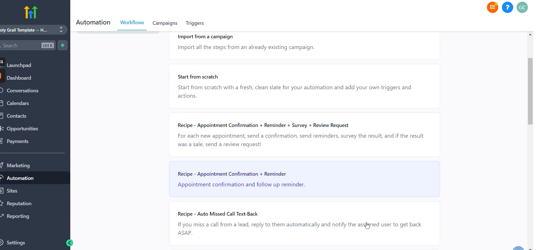Click the scrollbar up arrow

530,34
